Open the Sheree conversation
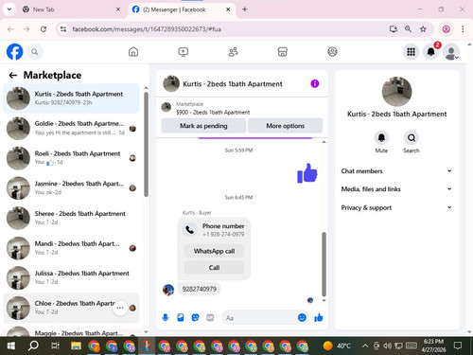 pos(71,218)
